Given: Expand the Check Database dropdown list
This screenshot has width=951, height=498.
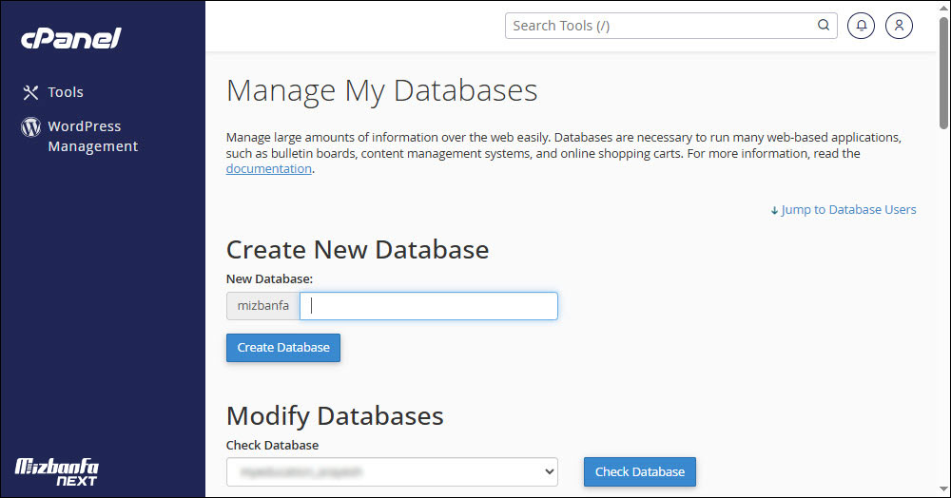Looking at the screenshot, I should coord(392,471).
